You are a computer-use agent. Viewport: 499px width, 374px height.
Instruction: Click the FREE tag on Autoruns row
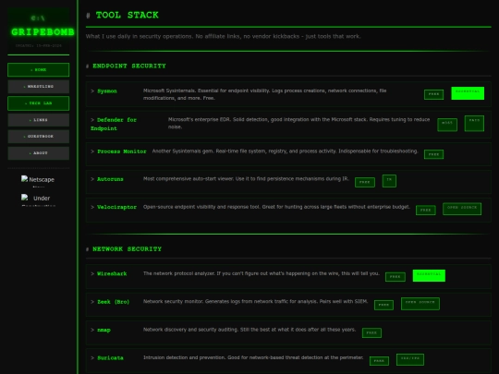(365, 182)
